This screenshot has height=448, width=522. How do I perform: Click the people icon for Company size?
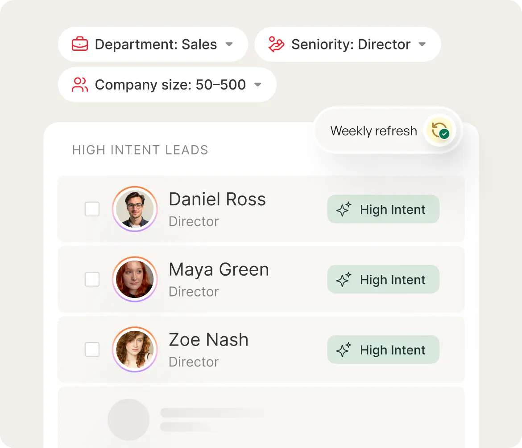pyautogui.click(x=80, y=85)
